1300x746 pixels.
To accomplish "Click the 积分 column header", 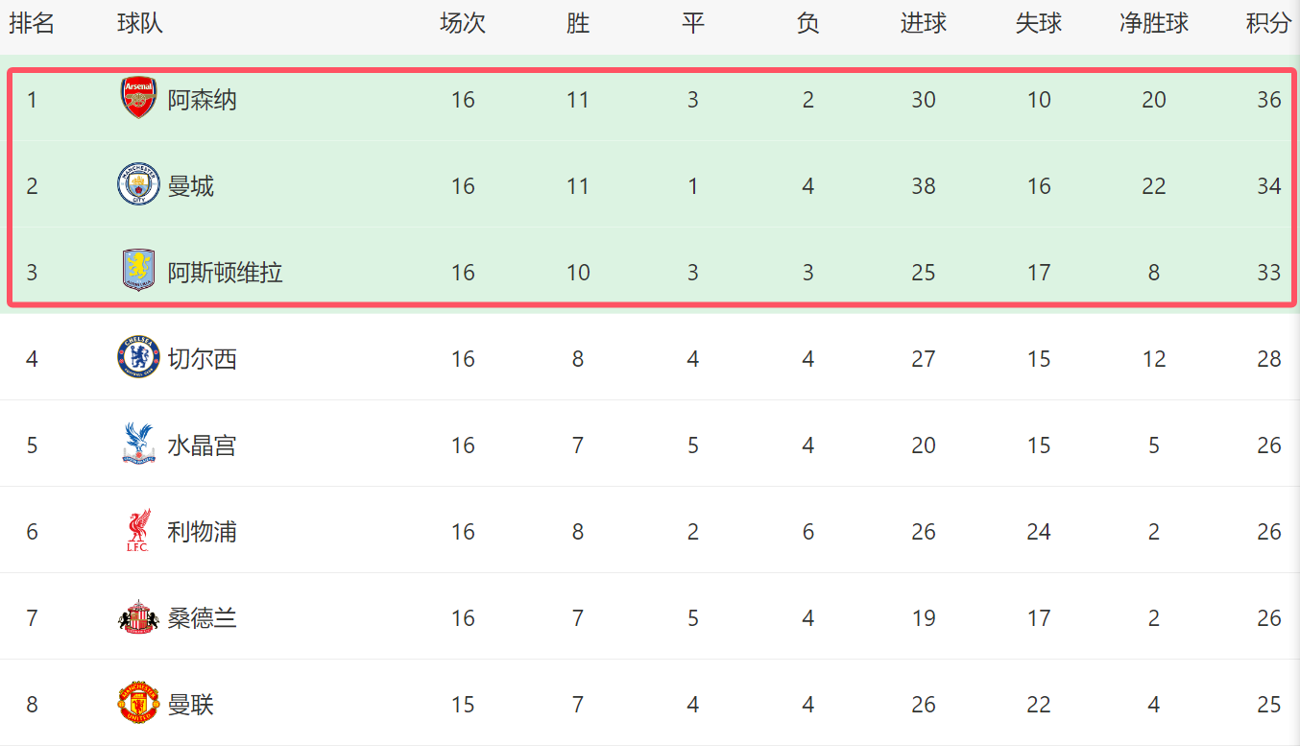I will 1268,24.
